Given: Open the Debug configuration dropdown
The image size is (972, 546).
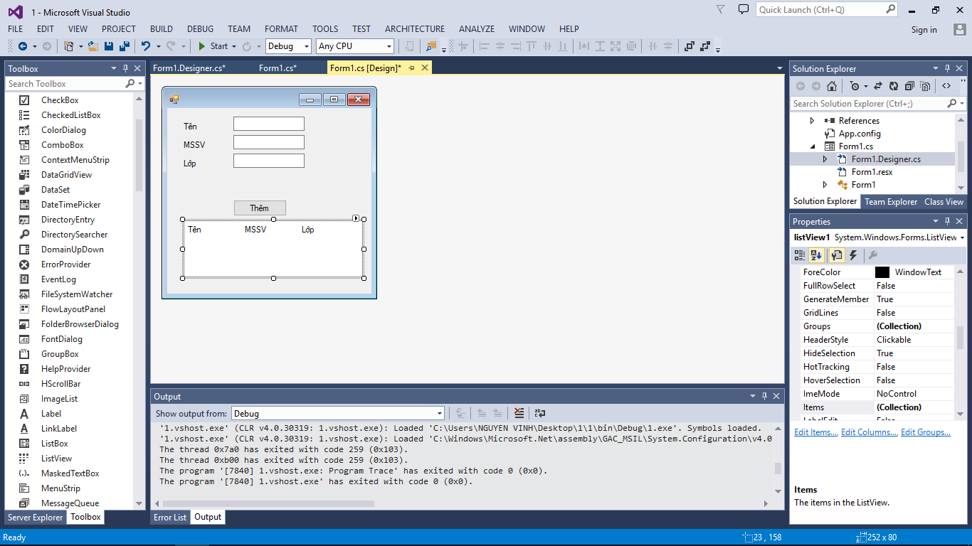Looking at the screenshot, I should pyautogui.click(x=288, y=46).
